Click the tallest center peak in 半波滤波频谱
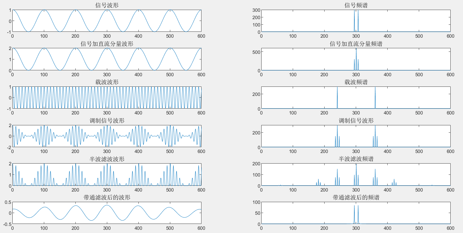The image size is (463, 233). (356, 175)
